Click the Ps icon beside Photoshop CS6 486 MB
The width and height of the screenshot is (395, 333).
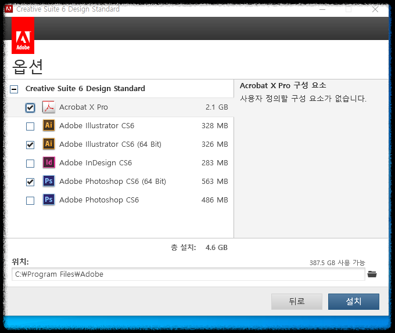coord(49,200)
